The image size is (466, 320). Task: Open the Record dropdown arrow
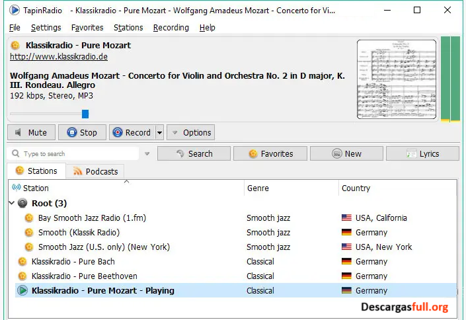click(159, 133)
